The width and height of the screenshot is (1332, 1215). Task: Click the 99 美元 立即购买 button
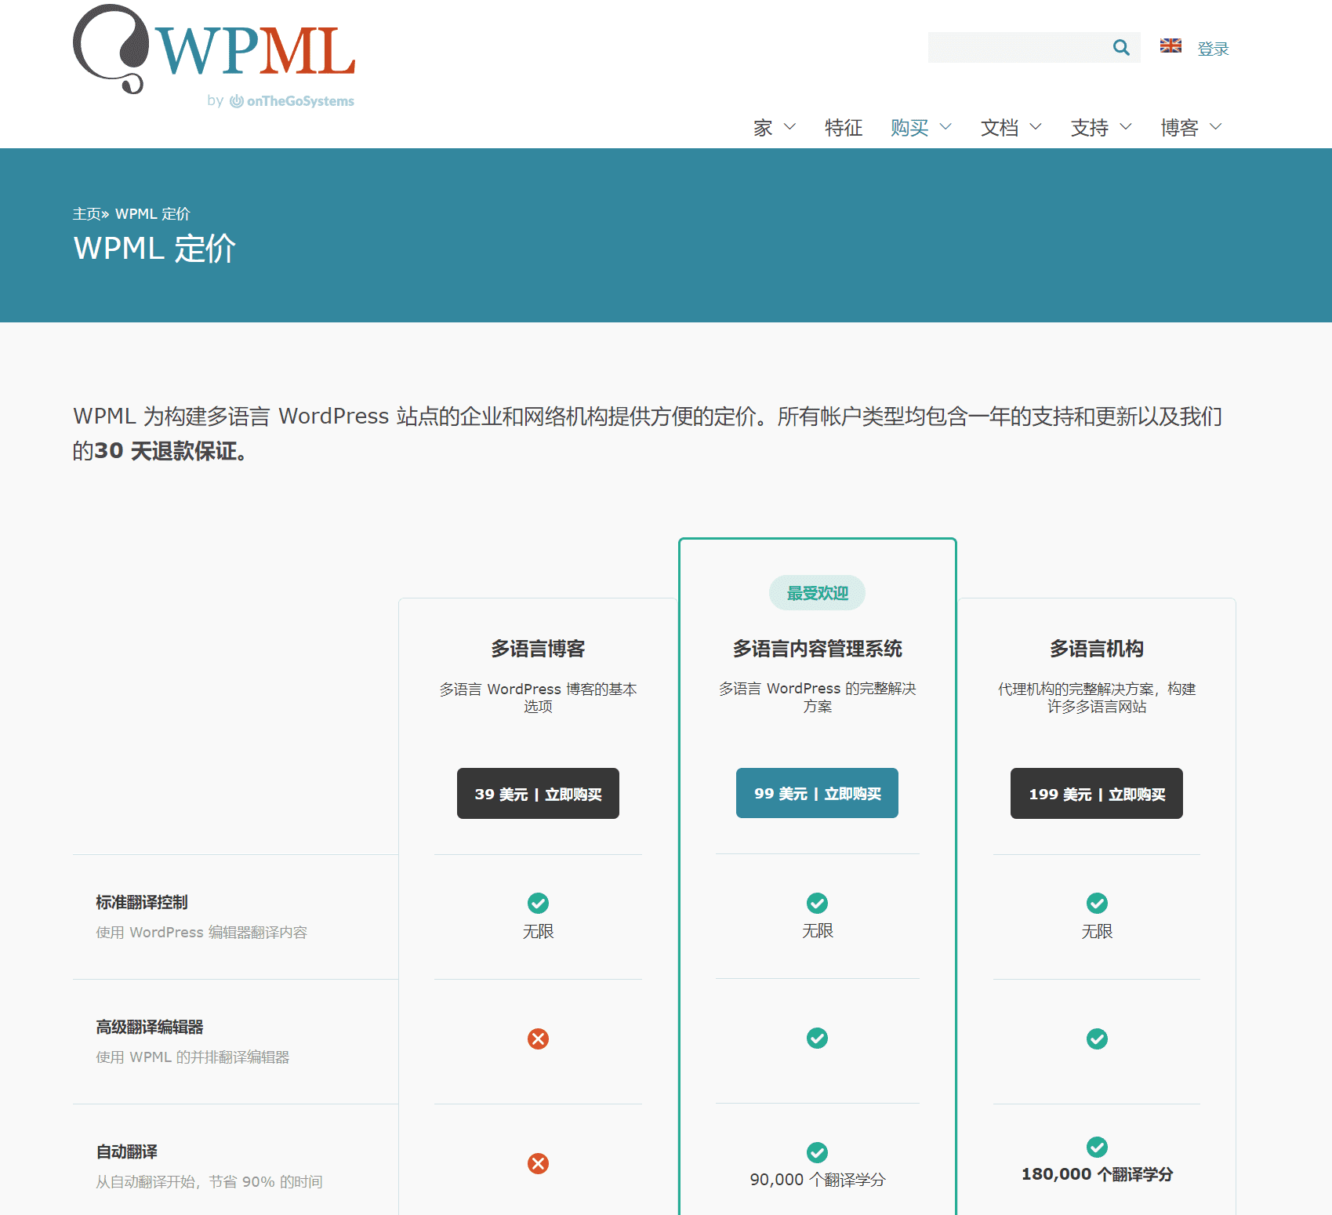817,793
